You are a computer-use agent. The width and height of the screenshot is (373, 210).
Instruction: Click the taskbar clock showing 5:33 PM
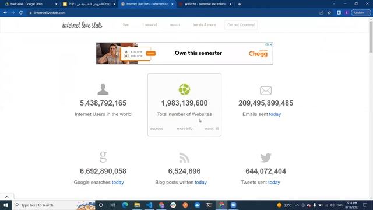[x=352, y=205]
